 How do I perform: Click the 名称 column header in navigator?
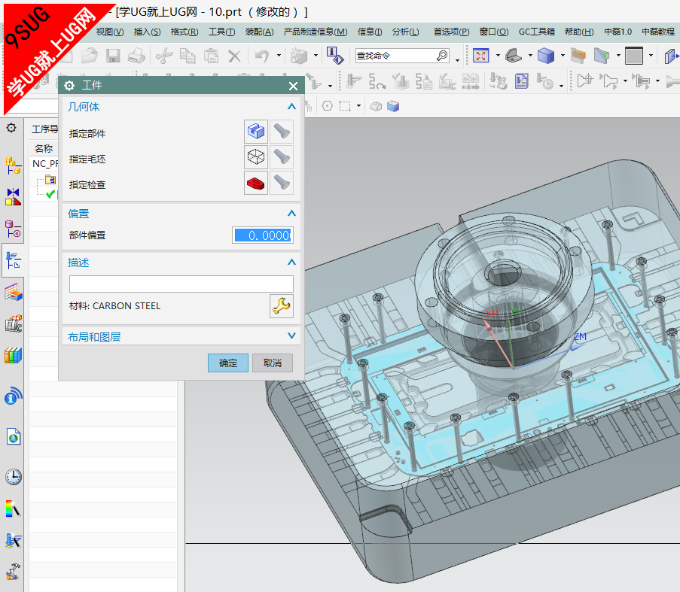(44, 148)
